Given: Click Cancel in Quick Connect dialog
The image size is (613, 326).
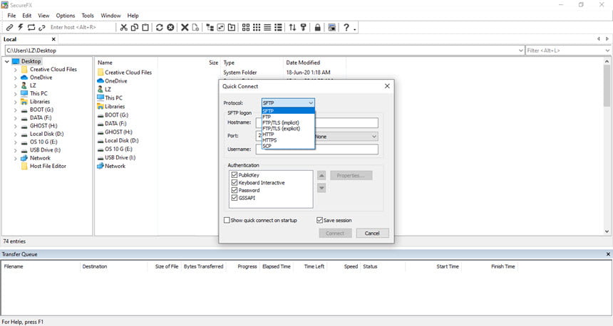Looking at the screenshot, I should pyautogui.click(x=372, y=233).
